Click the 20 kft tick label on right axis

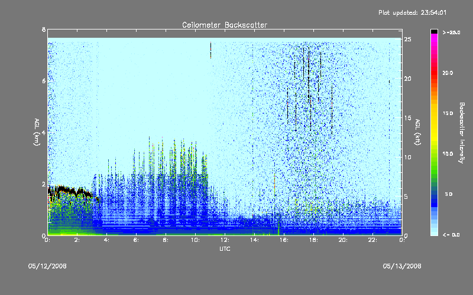[x=407, y=78]
